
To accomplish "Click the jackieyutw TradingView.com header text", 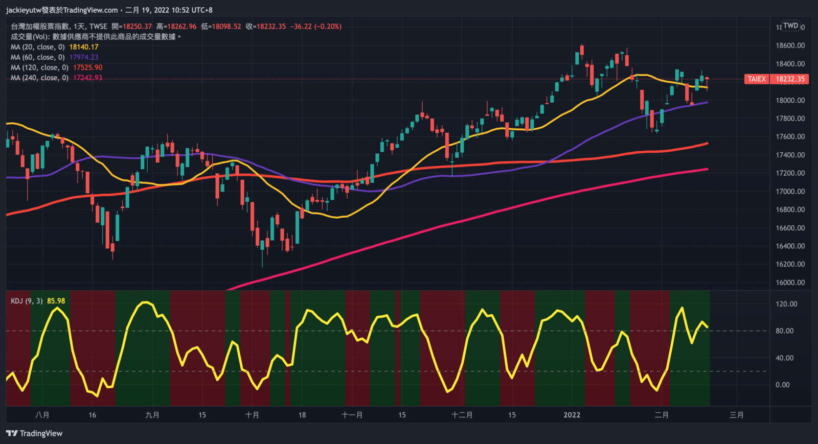I will pyautogui.click(x=61, y=10).
